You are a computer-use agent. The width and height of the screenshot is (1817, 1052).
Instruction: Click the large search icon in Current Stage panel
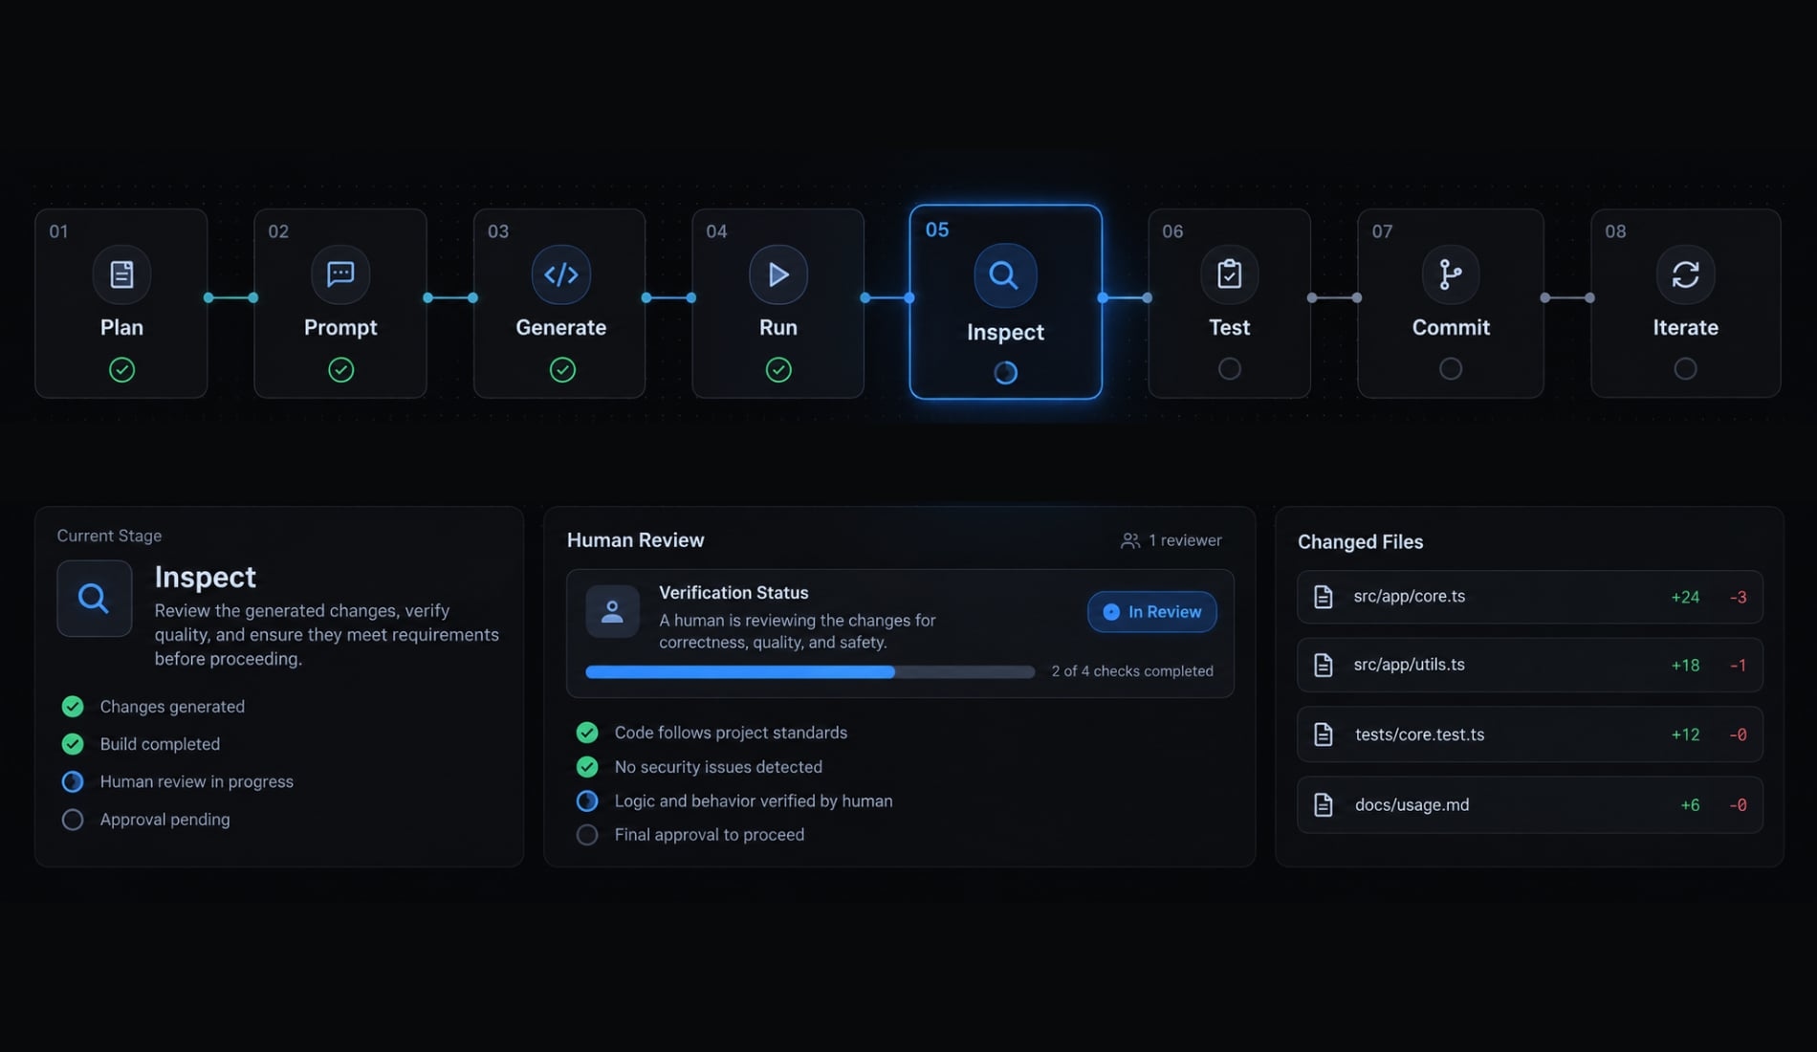tap(94, 599)
